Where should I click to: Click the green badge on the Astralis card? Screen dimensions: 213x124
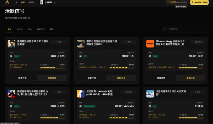click(x=89, y=107)
